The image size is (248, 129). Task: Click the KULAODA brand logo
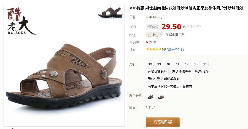tap(21, 21)
